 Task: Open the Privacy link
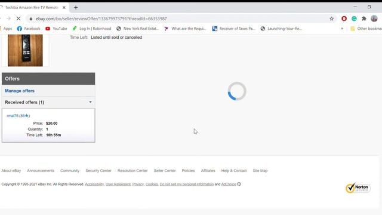138,185
